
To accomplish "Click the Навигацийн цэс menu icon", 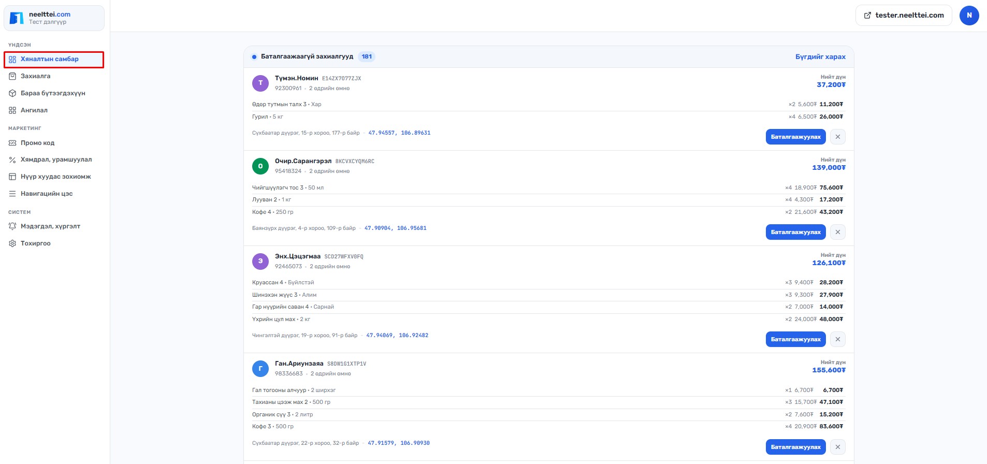I will click(x=12, y=194).
